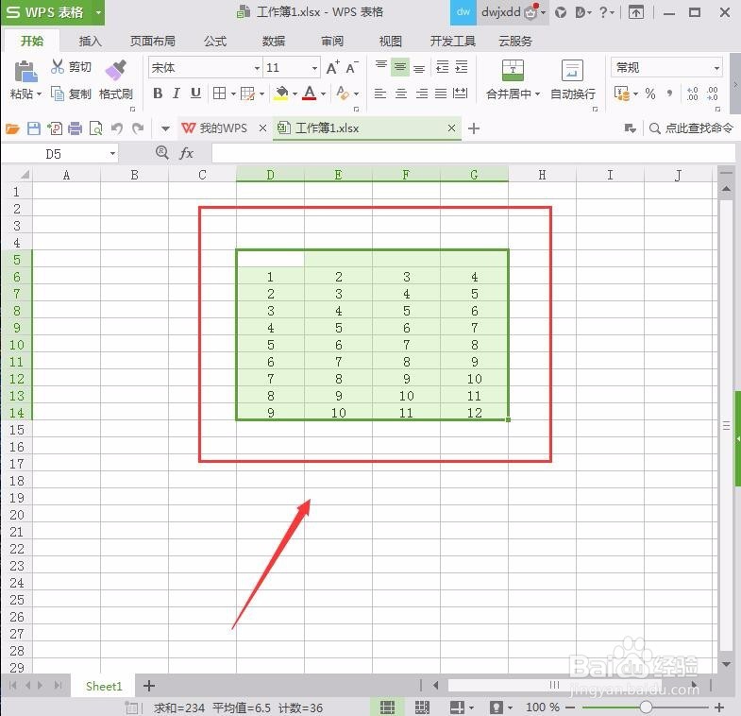This screenshot has width=741, height=716.
Task: Open the WPS 表格 application menu arrow
Action: click(x=98, y=12)
